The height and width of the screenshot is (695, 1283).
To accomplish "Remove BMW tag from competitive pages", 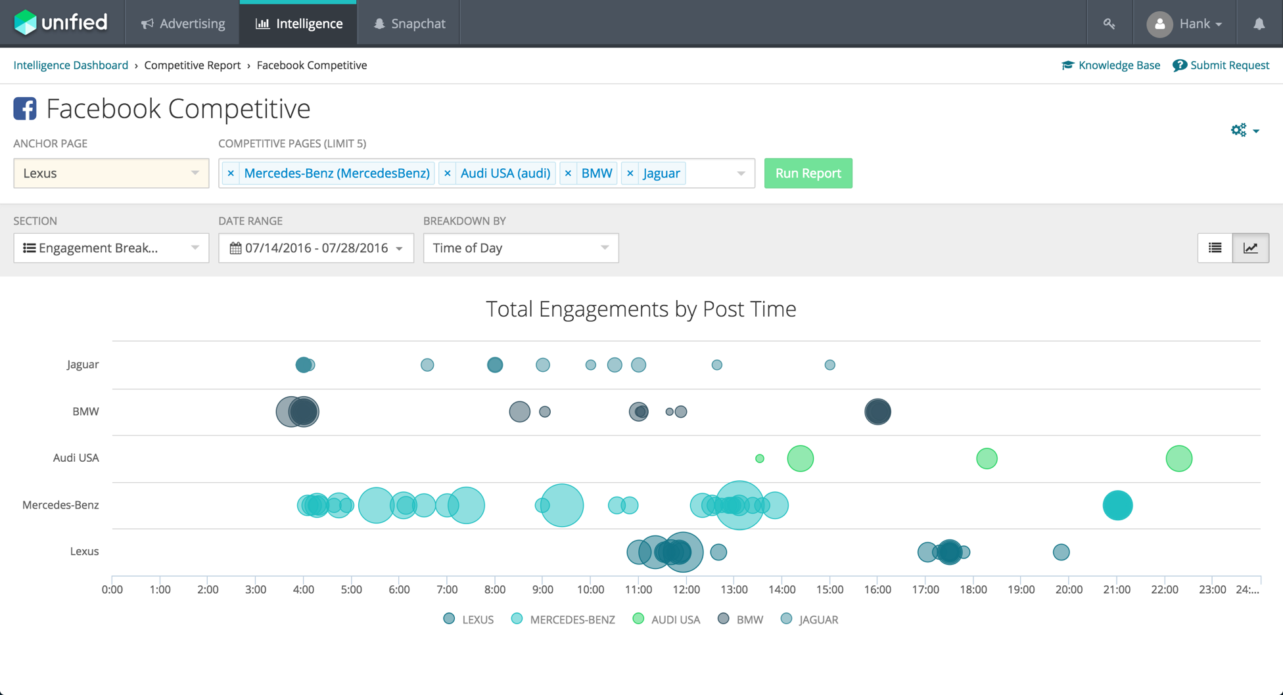I will click(569, 173).
